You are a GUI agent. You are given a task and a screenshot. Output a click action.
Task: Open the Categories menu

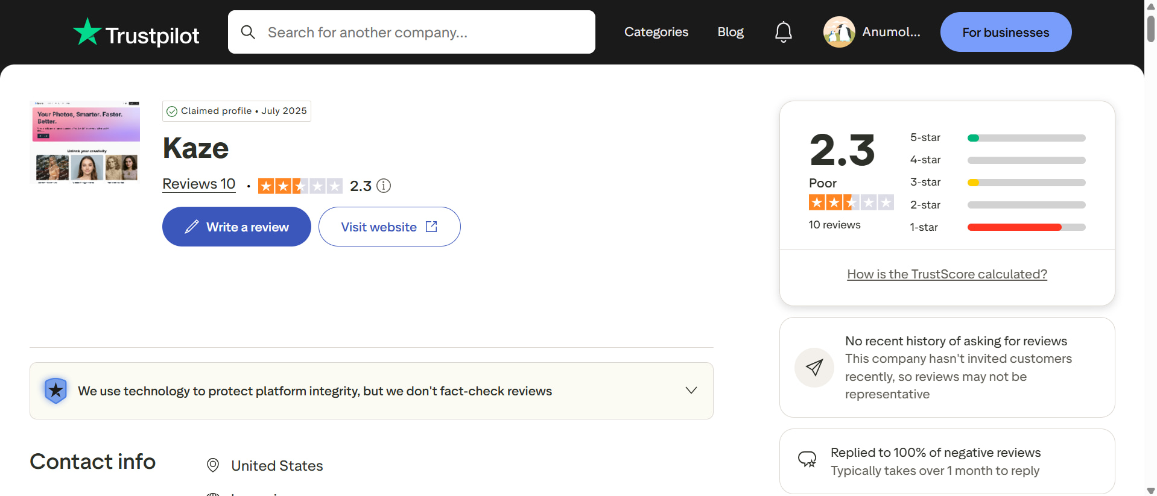[656, 32]
